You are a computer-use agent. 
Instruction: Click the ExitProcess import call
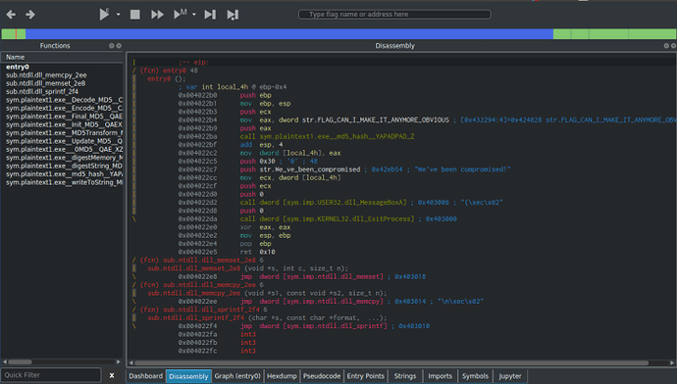(x=348, y=218)
